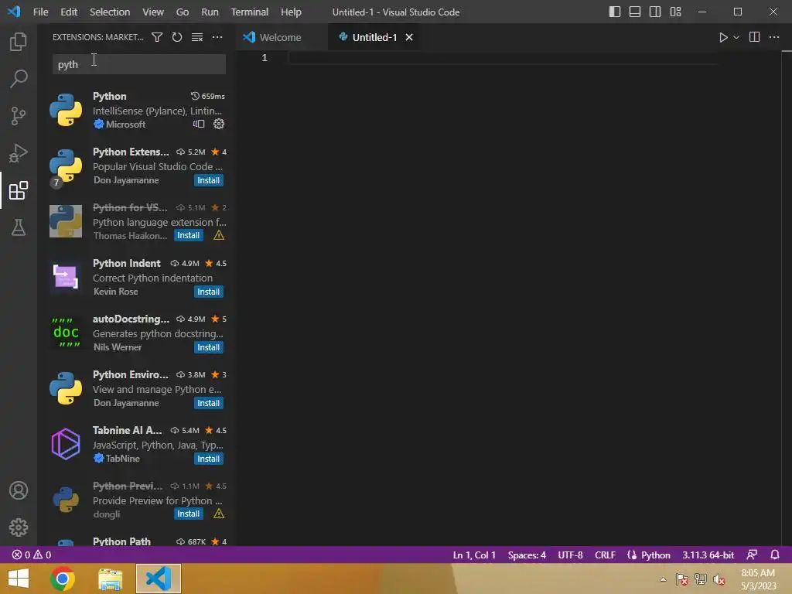Click muted volume tray icon

719,579
